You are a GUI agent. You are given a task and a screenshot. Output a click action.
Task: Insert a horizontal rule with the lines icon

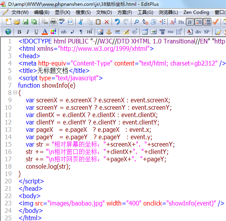point(117,32)
